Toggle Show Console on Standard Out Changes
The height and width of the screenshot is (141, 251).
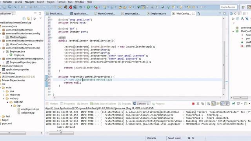click(222, 104)
